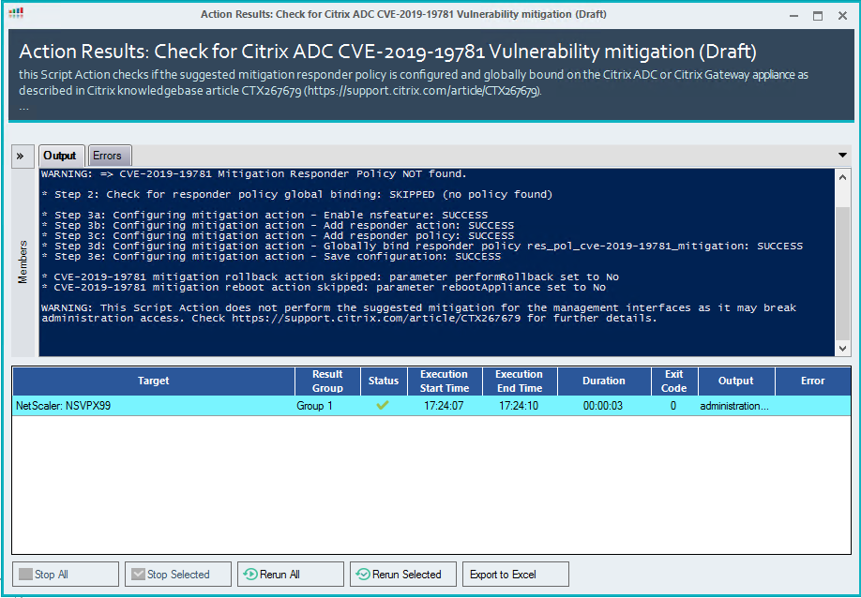The height and width of the screenshot is (598, 861).
Task: Click the output pane scrollbar thumb
Action: [x=842, y=273]
